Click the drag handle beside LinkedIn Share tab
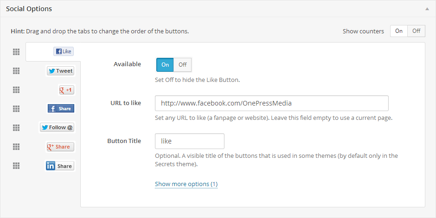This screenshot has width=436, height=218. point(16,166)
